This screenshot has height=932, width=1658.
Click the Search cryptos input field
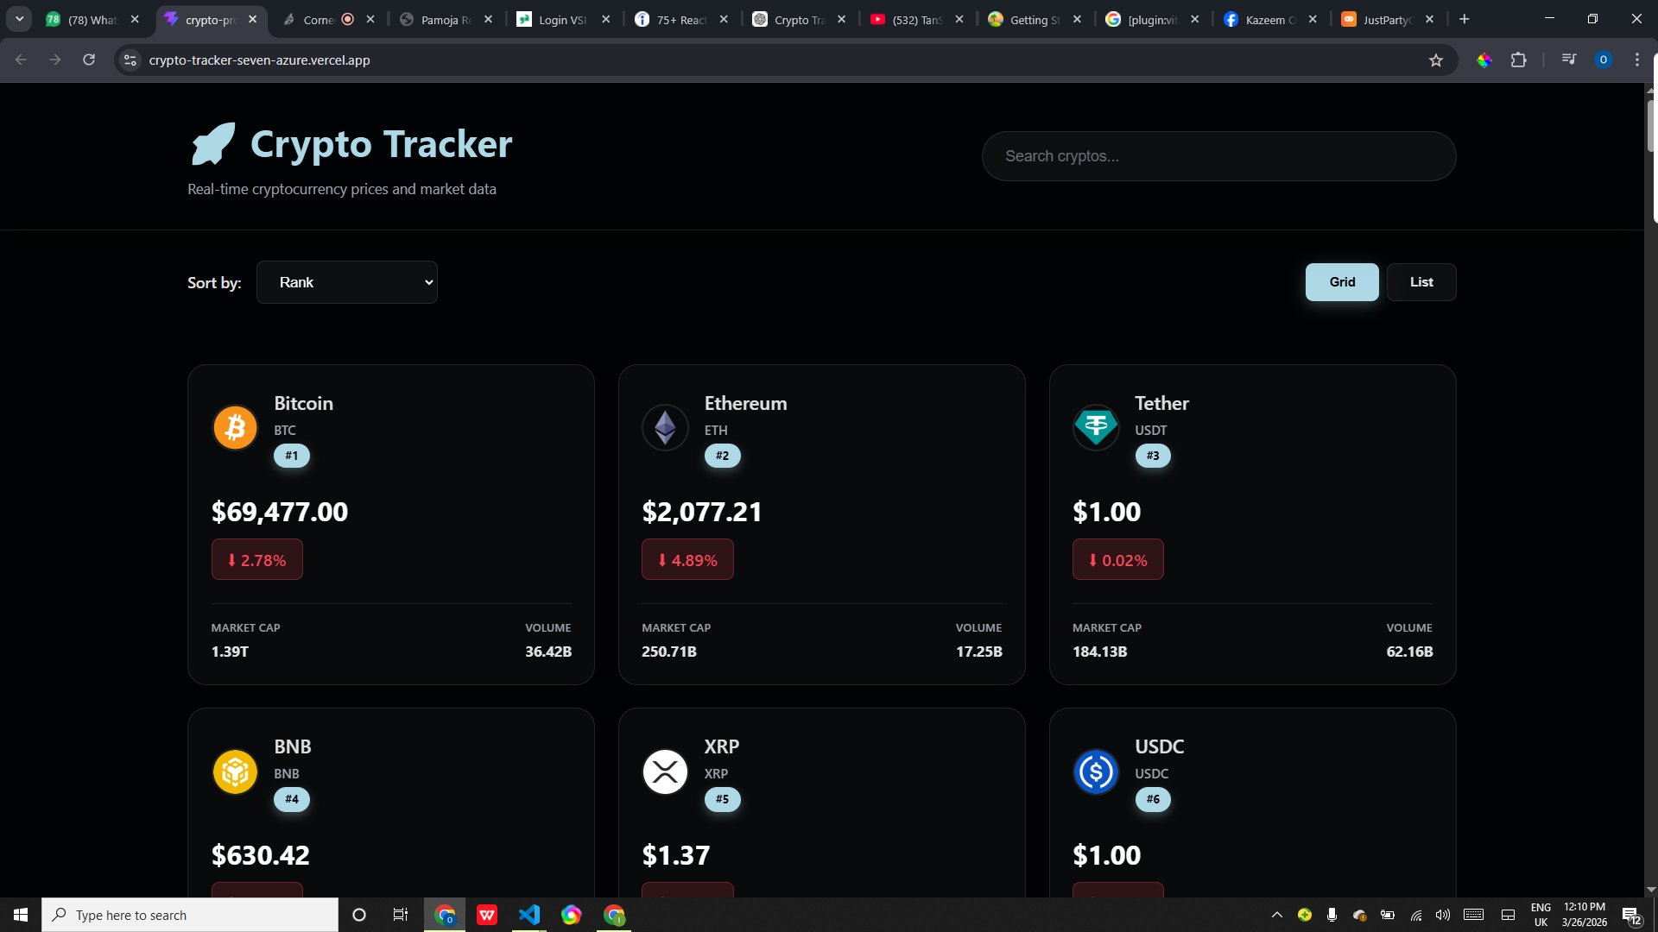click(1218, 156)
